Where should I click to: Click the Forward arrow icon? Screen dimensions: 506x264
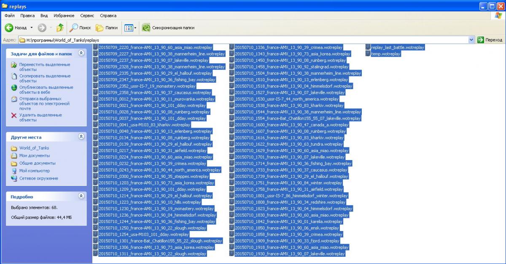click(x=42, y=27)
